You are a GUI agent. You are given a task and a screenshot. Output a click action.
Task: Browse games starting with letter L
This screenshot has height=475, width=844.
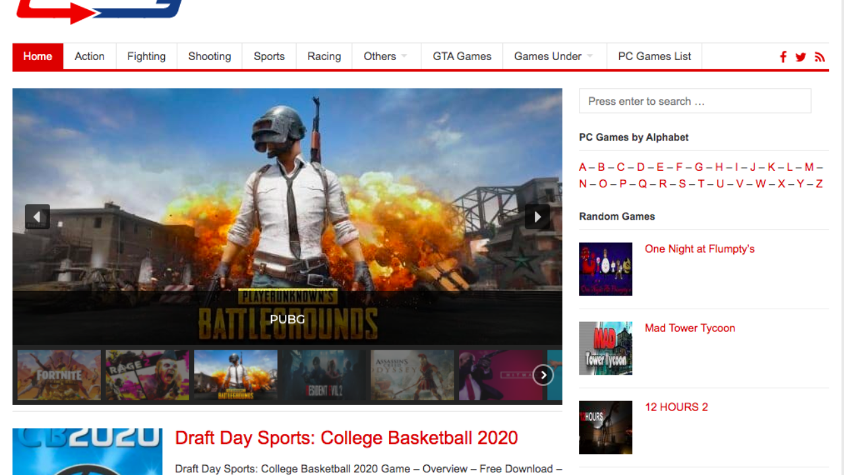tap(790, 167)
